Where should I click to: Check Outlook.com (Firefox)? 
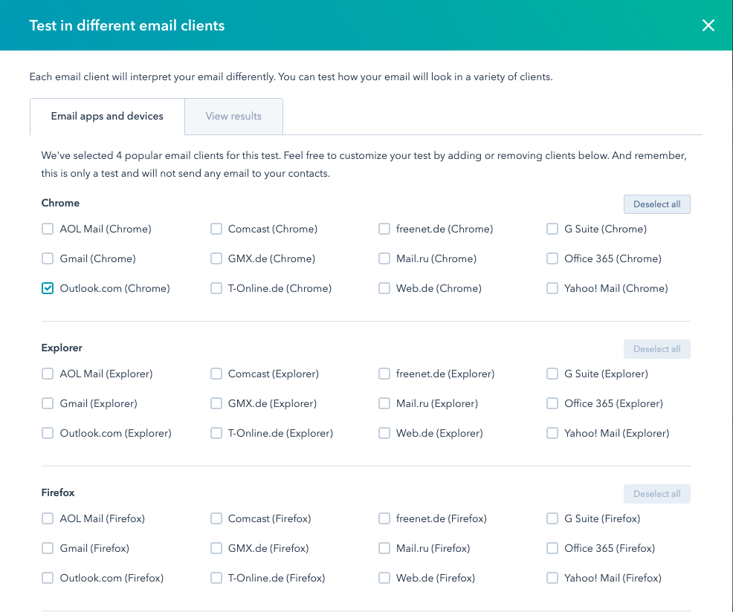pos(48,578)
